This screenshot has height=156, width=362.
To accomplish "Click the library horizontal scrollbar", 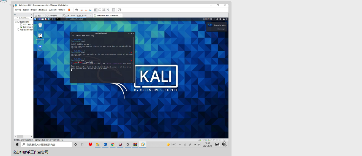I will point(23,136).
